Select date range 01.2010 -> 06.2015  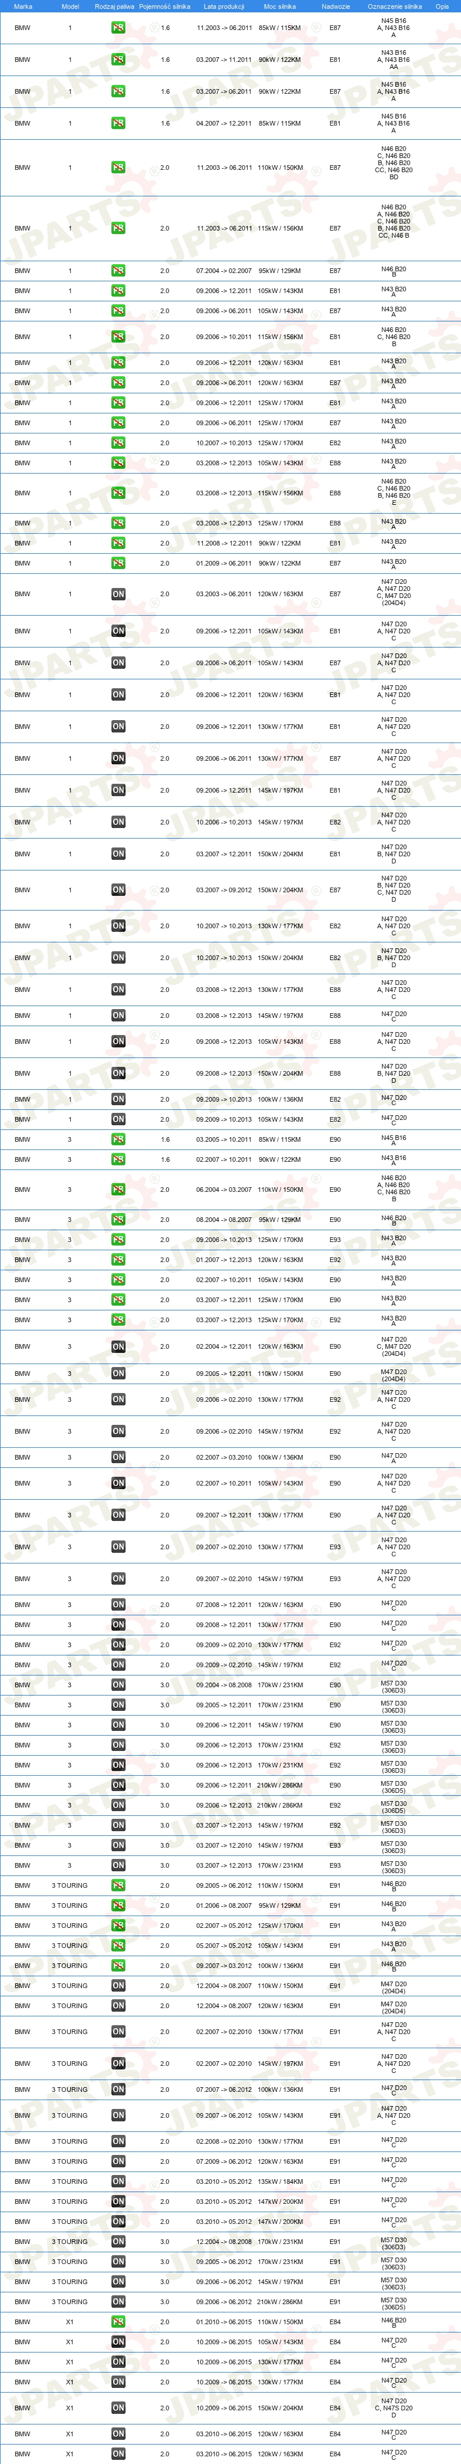tap(224, 2321)
